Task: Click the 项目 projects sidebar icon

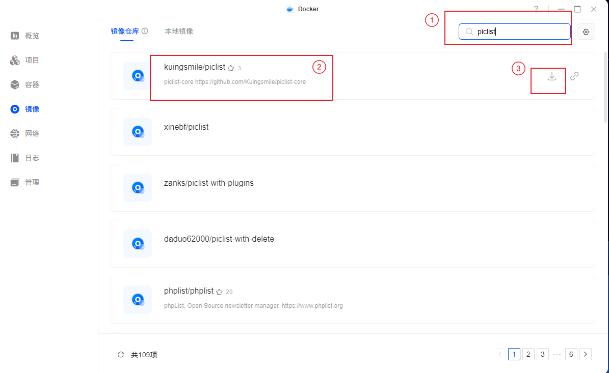Action: click(15, 60)
